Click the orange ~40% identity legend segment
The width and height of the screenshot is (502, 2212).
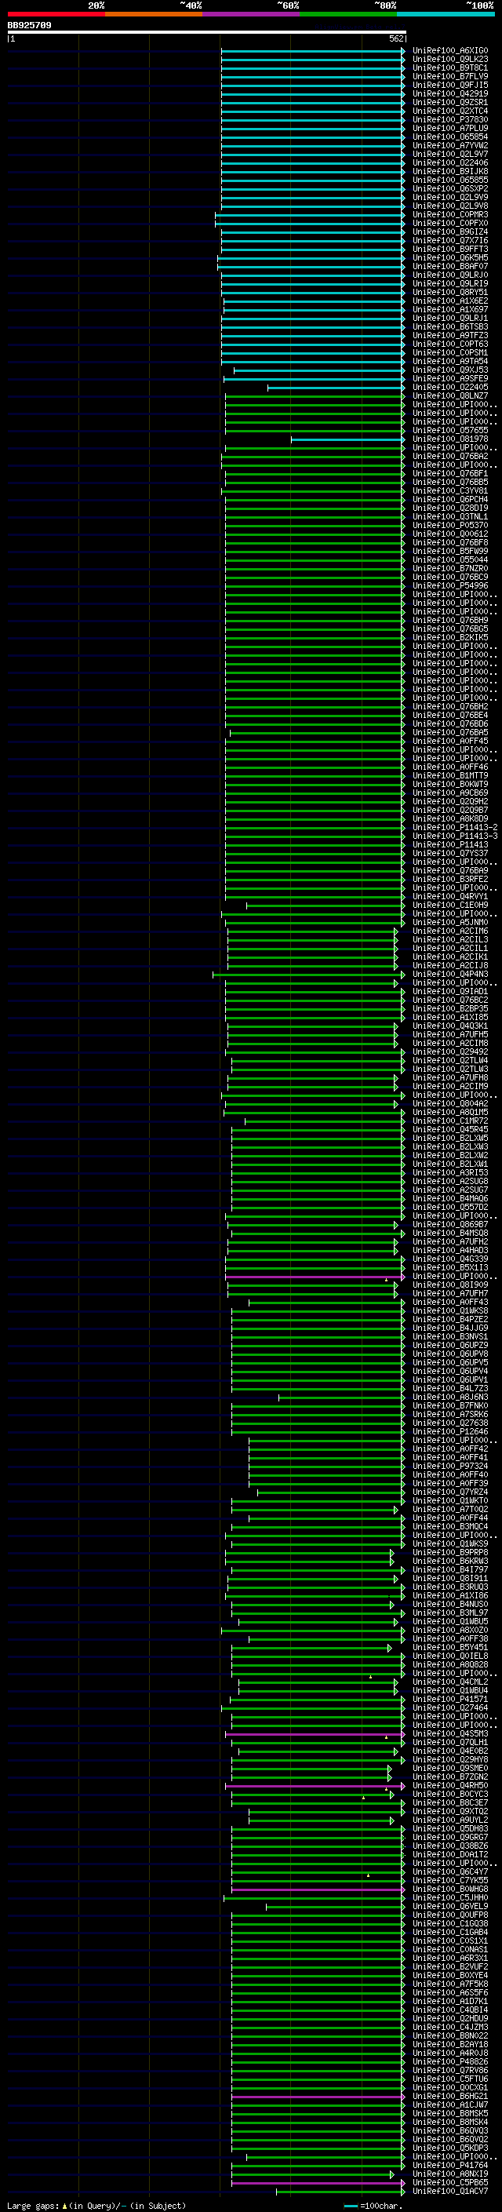pyautogui.click(x=154, y=14)
